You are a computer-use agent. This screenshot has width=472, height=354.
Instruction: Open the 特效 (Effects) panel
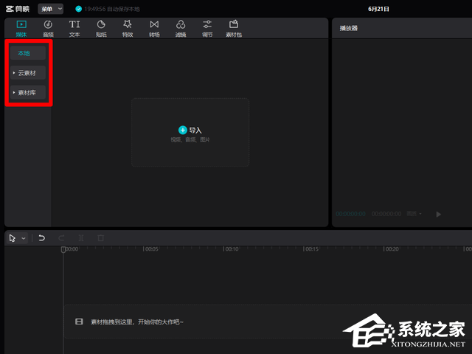point(127,28)
